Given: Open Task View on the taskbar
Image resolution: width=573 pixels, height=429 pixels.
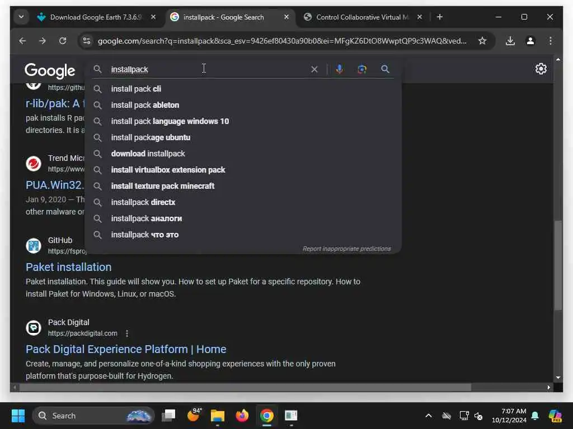Looking at the screenshot, I should click(x=169, y=416).
